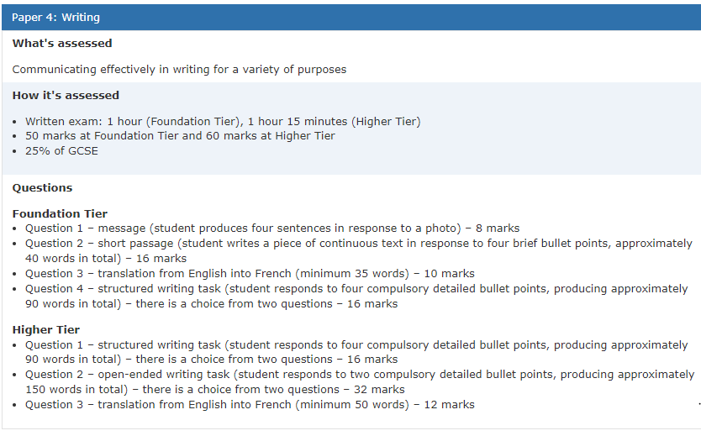Click the 'How it's assessed' heading

click(66, 95)
